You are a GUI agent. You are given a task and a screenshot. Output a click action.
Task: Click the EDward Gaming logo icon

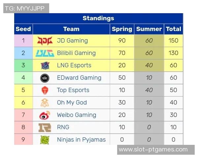(x=45, y=78)
